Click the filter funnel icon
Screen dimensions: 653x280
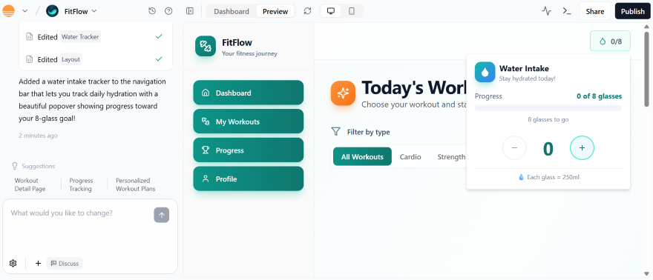(335, 132)
